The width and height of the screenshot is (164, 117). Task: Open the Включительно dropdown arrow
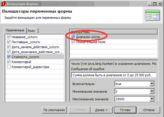point(152,84)
